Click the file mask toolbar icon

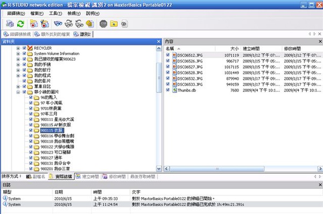(90, 24)
